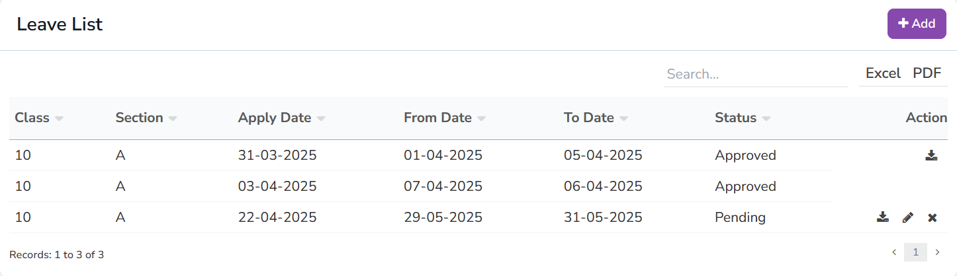Click the 03-04-2025 apply date cell
This screenshot has width=957, height=276.
[x=277, y=186]
